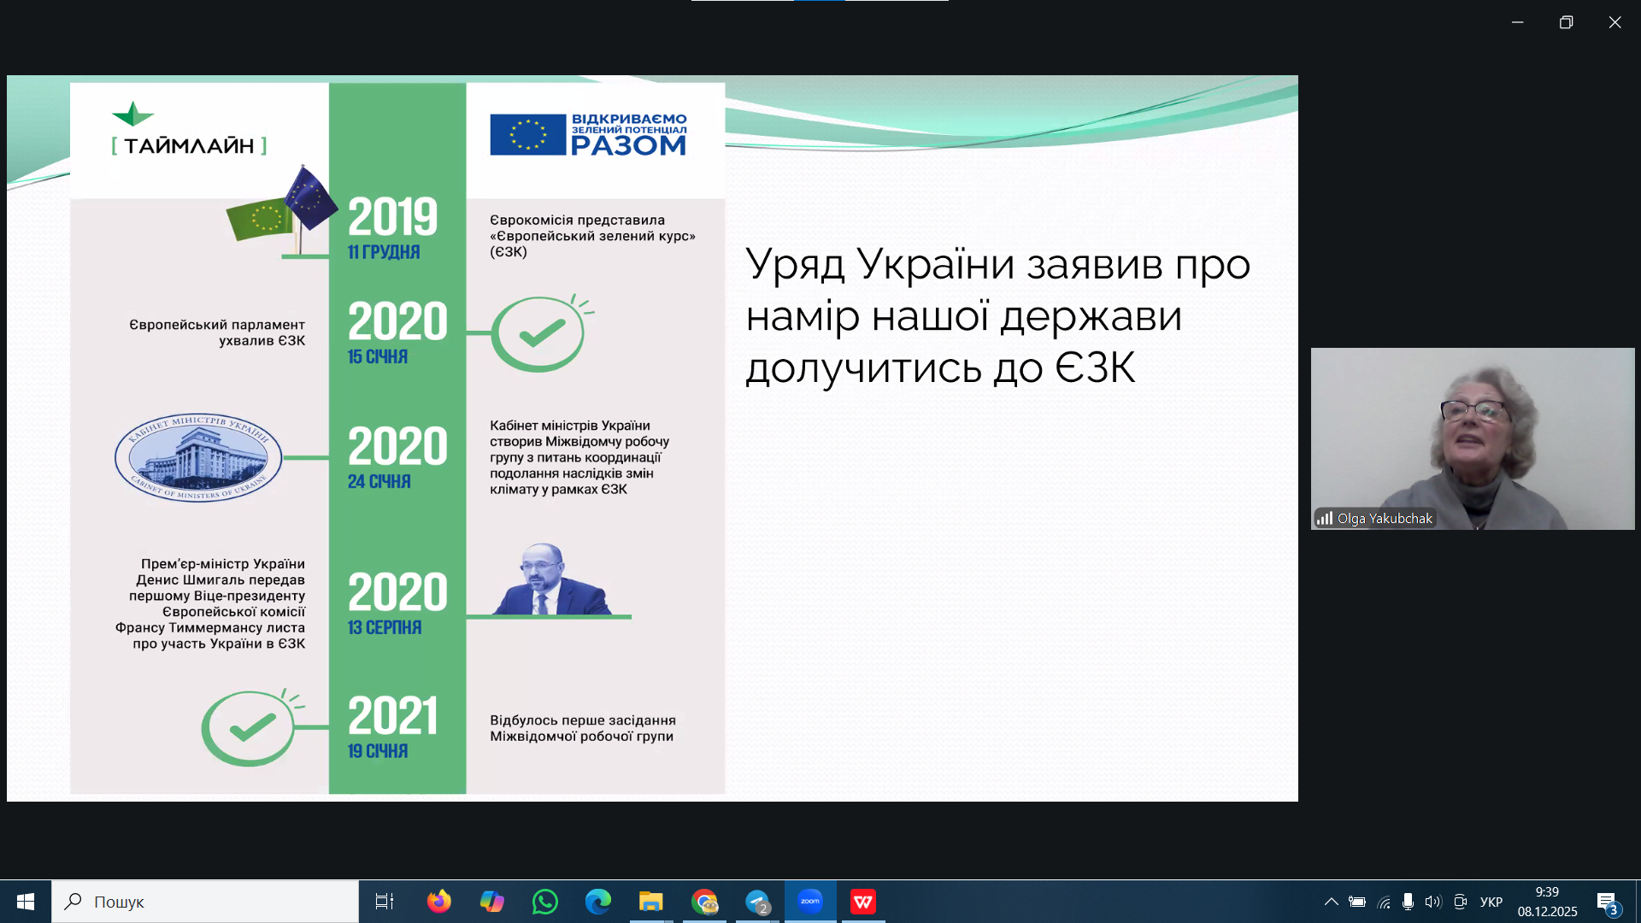Launch WhatsApp from the taskbar
1641x923 pixels.
(544, 902)
